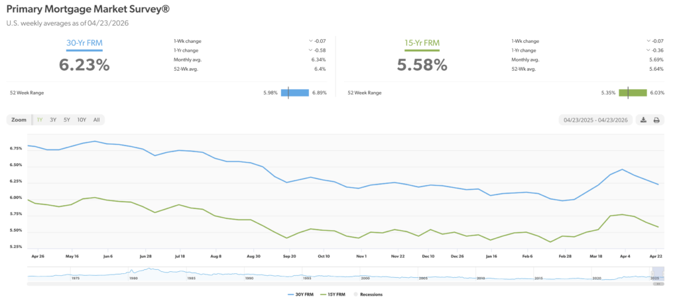Click the 15-Yr 1-Wk change down arrow
The image size is (679, 299).
648,40
